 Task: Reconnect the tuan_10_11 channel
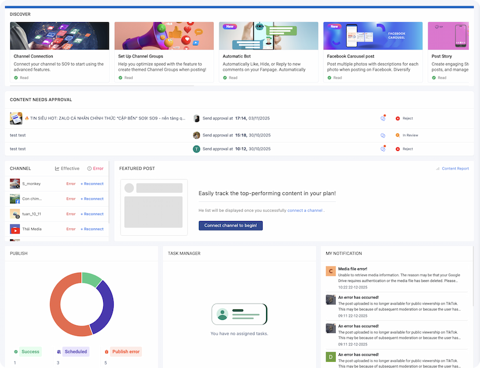coord(92,214)
